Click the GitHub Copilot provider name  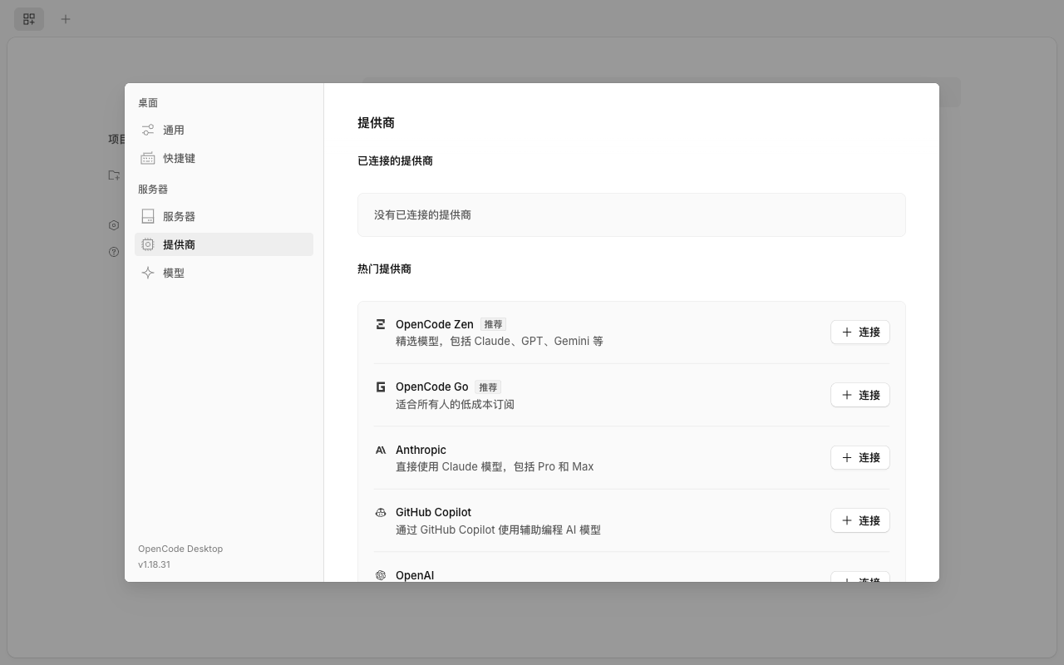click(x=433, y=512)
